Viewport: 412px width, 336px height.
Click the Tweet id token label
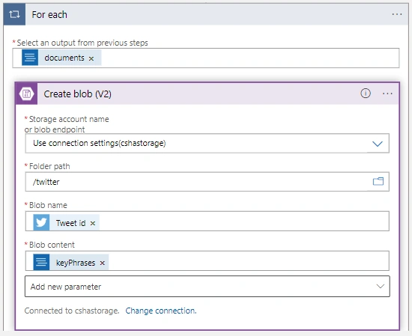click(x=70, y=223)
